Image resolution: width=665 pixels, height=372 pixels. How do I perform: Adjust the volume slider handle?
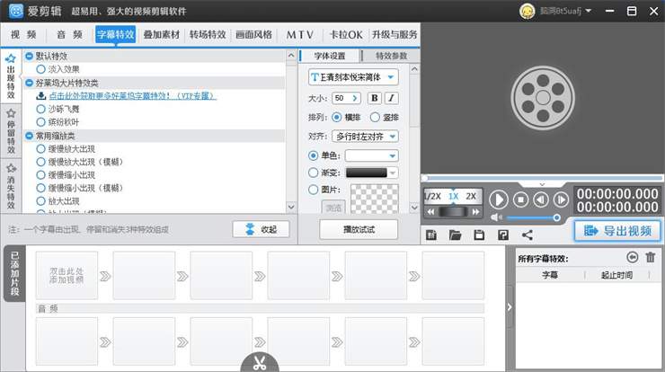556,217
